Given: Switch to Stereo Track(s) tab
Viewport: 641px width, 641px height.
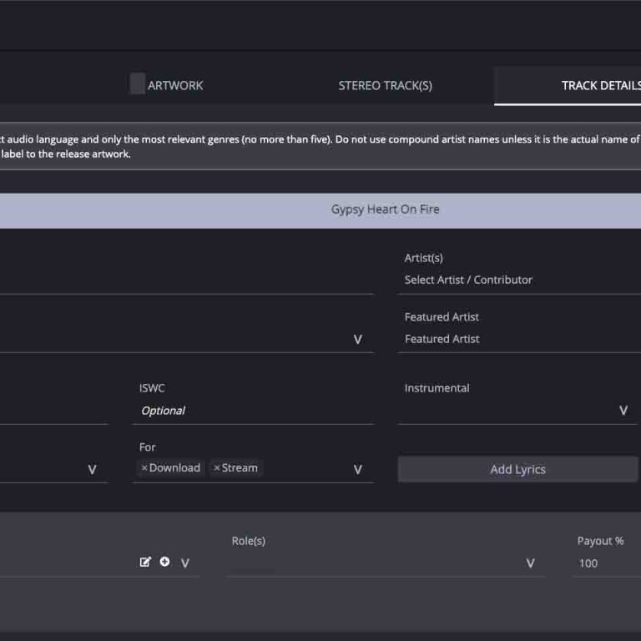Looking at the screenshot, I should [x=385, y=85].
